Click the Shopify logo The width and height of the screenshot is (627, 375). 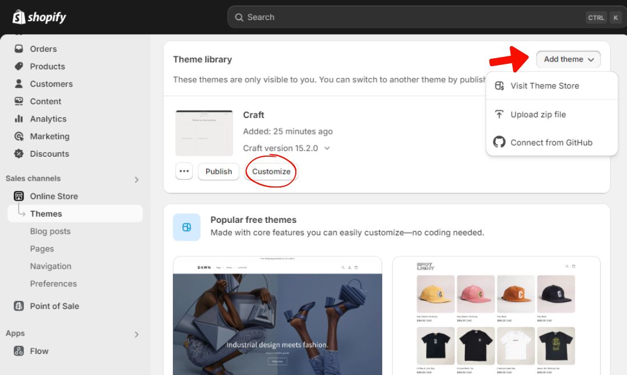[x=39, y=17]
